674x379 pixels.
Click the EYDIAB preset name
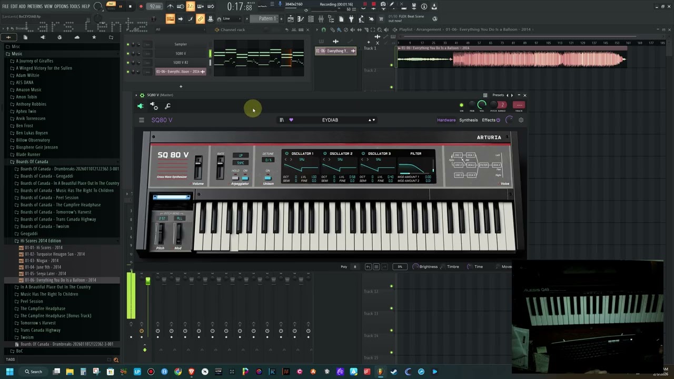pyautogui.click(x=330, y=120)
